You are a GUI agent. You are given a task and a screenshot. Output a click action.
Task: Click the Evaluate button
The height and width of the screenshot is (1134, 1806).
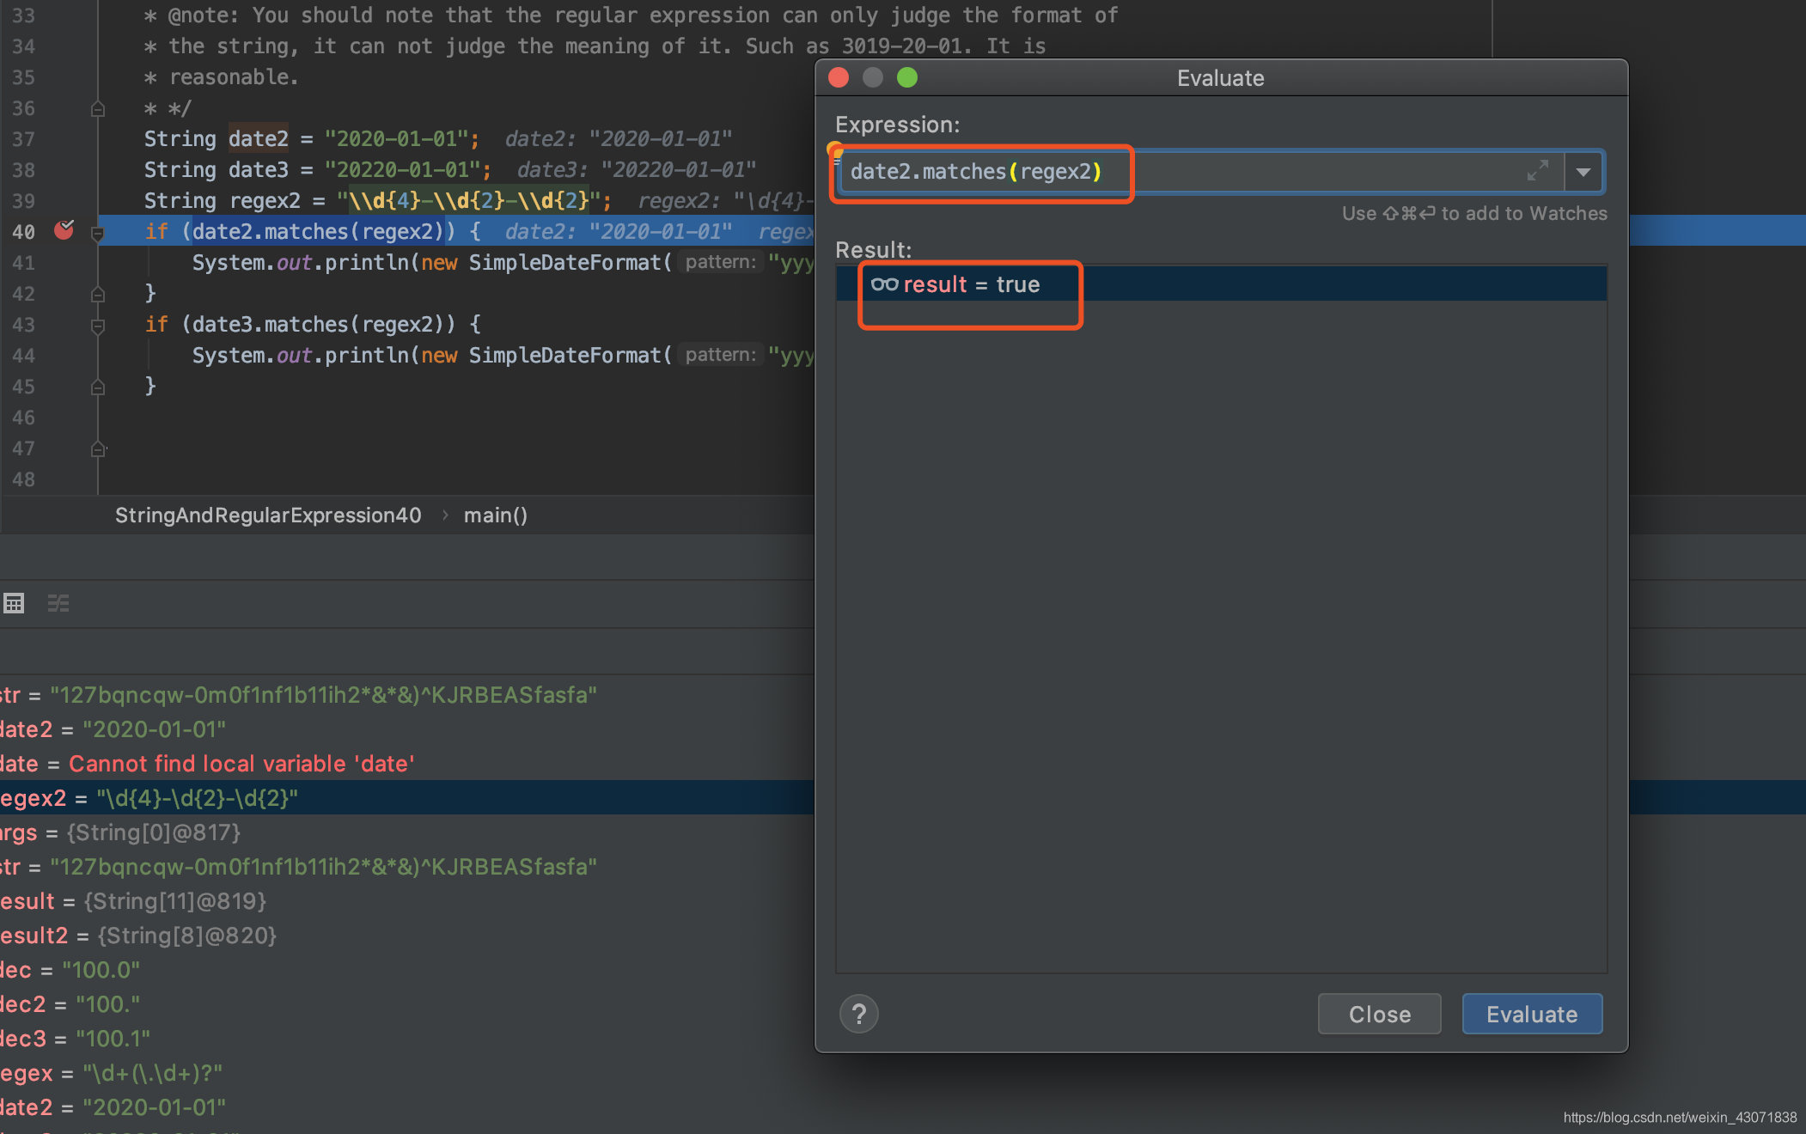[1532, 1015]
